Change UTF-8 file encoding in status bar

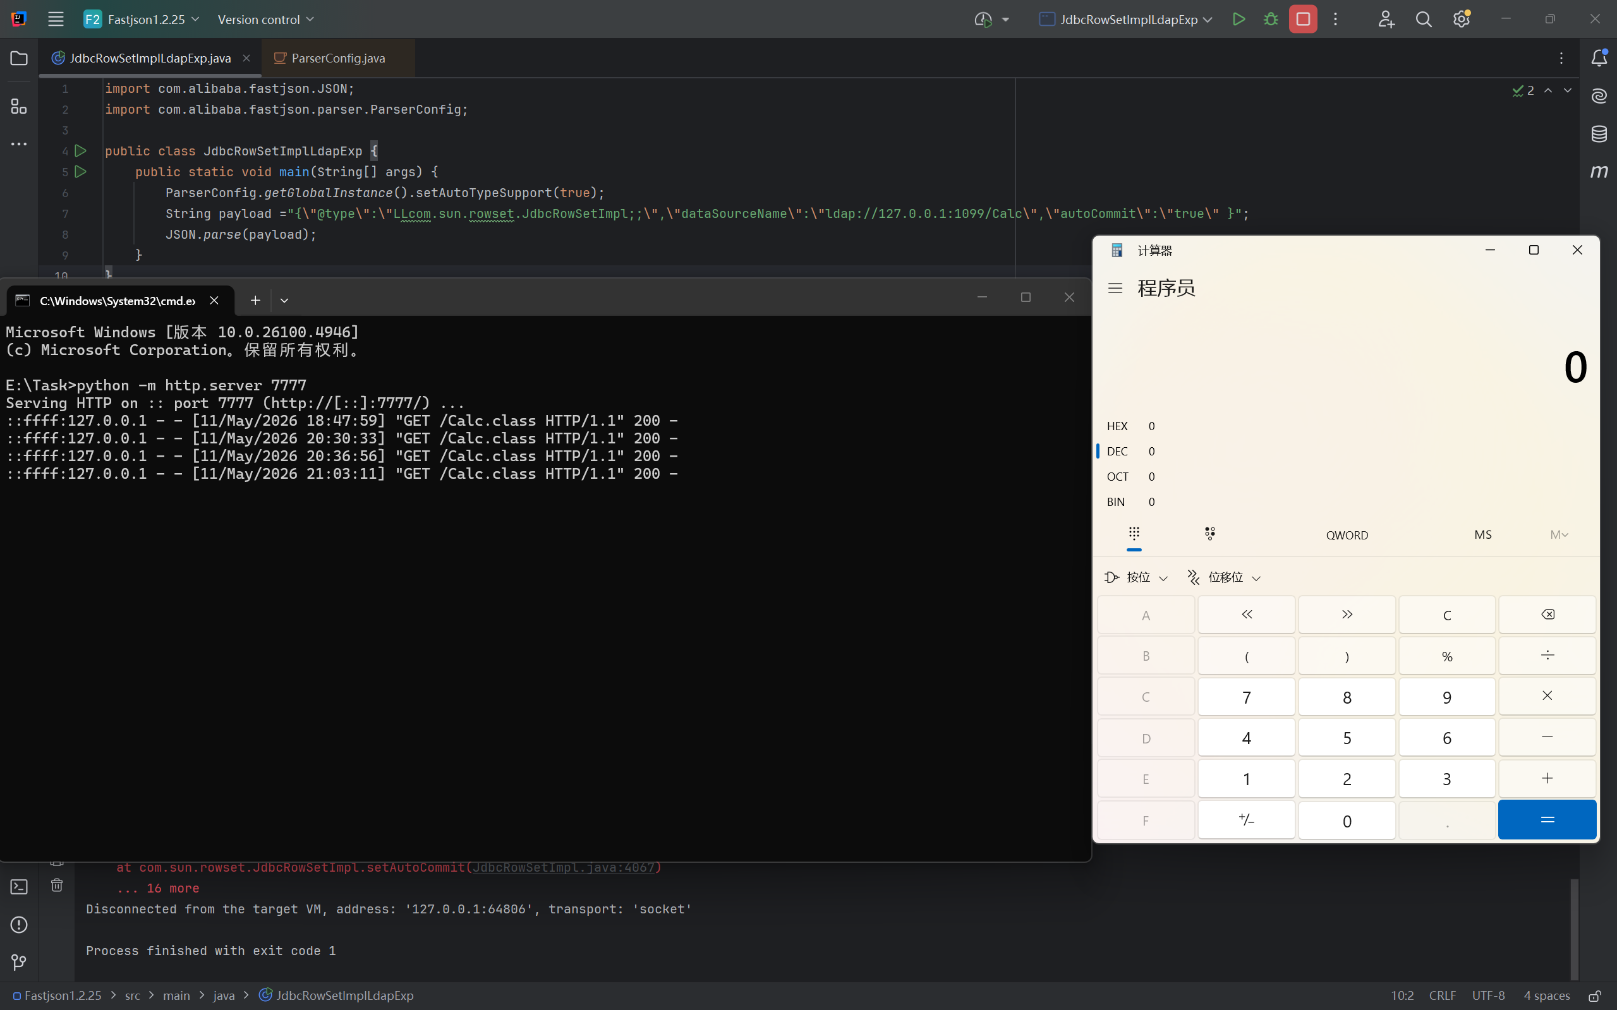(1488, 995)
